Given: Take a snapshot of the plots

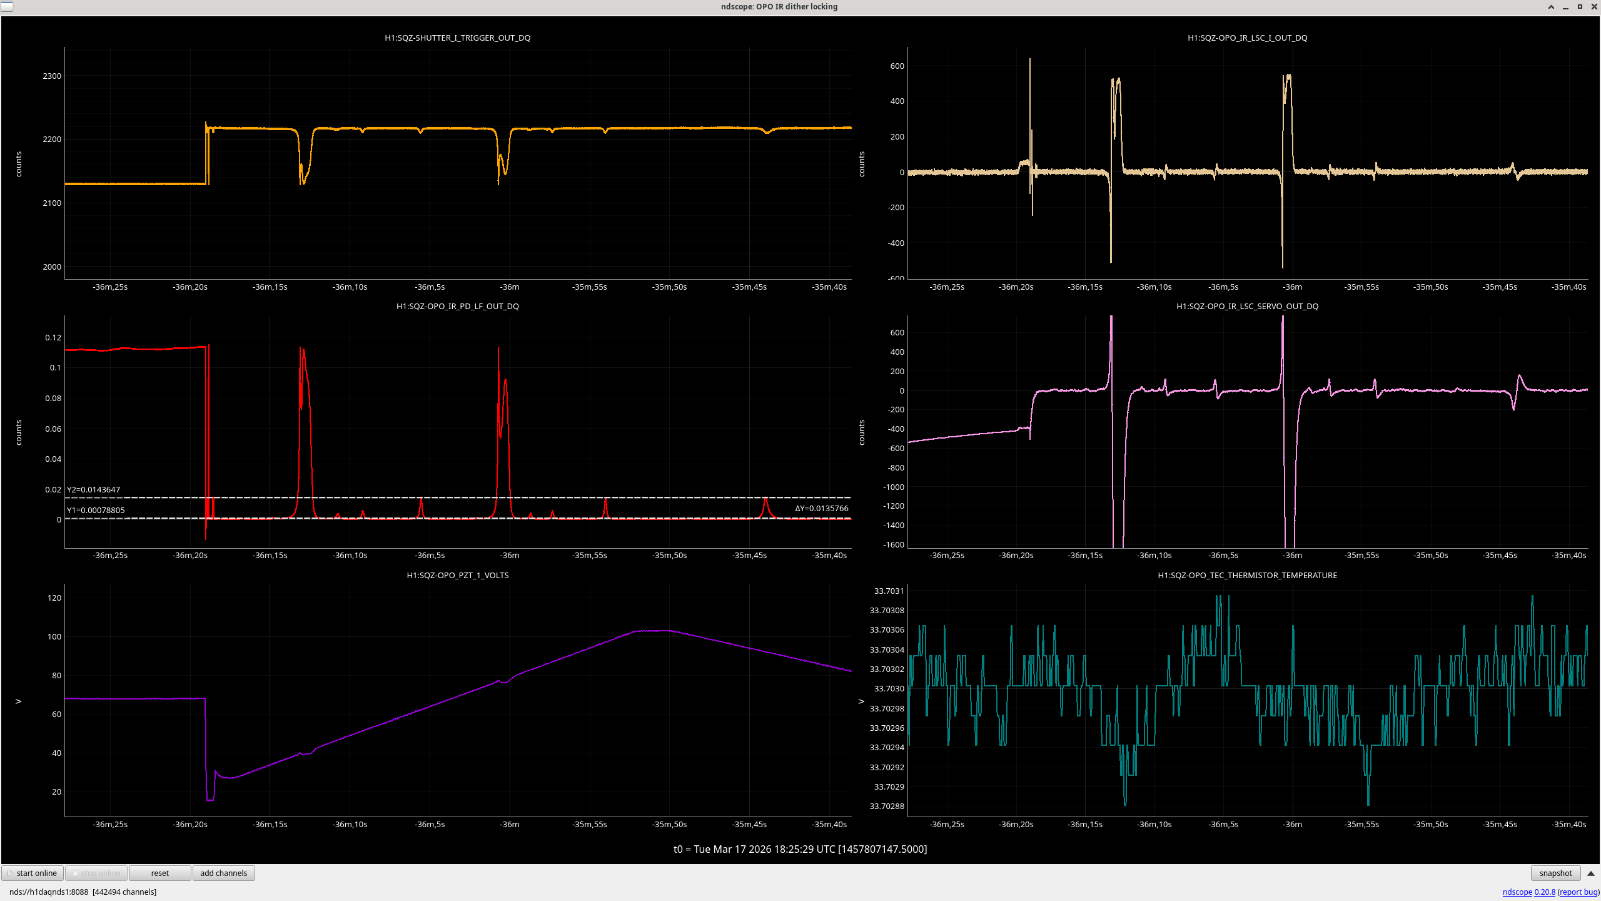Looking at the screenshot, I should coord(1555,873).
